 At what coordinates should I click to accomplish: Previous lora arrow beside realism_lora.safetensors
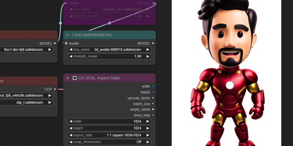[x=71, y=9]
